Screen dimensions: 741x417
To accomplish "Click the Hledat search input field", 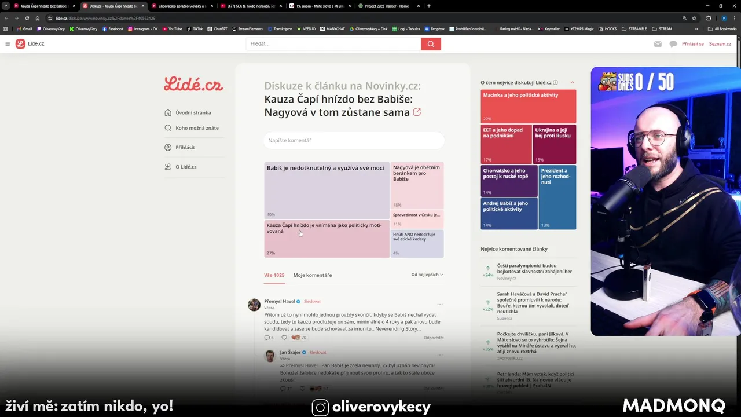I will pyautogui.click(x=333, y=44).
